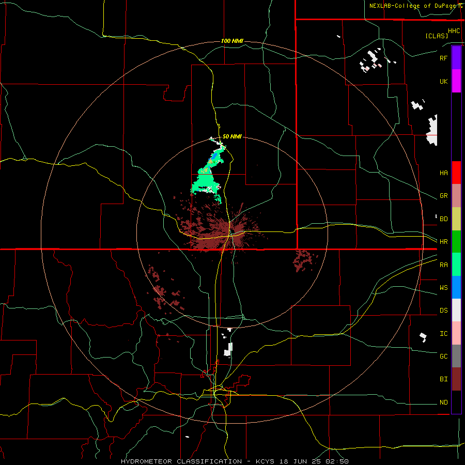Click the DS legend label
Screen dimensions: 465x465
(443, 310)
